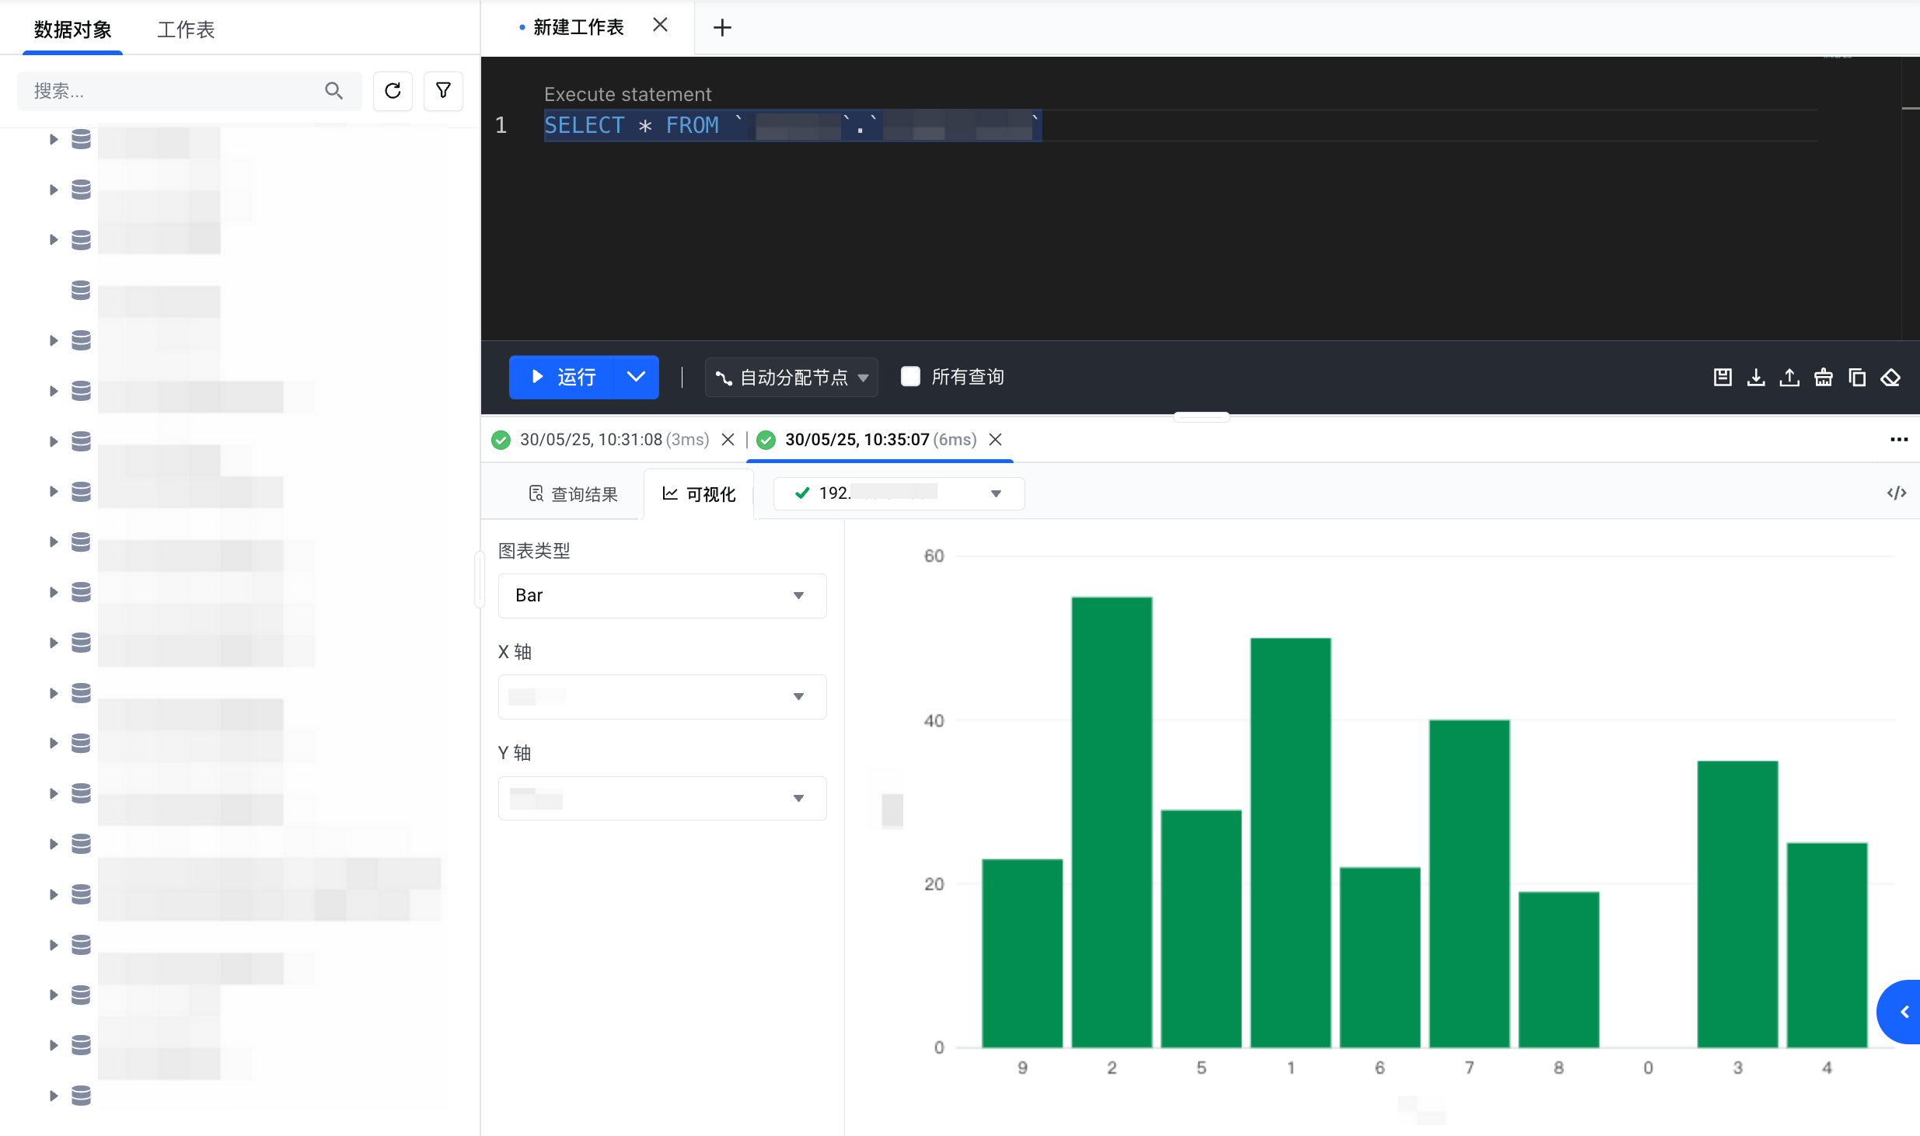Screen dimensions: 1920x1136
Task: Select the 30/05/25, 10:31:08 result tab
Action: click(x=613, y=440)
